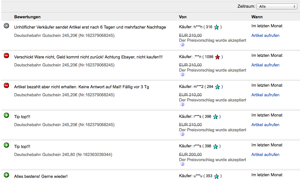Click help icon under price proposal in h***h review
Screen dimensions: 300x182
[182, 45]
